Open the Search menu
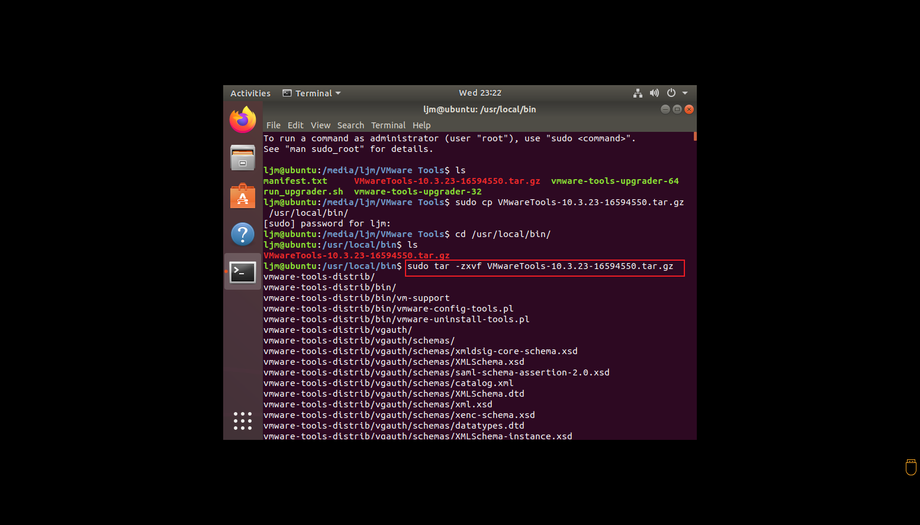 tap(350, 125)
